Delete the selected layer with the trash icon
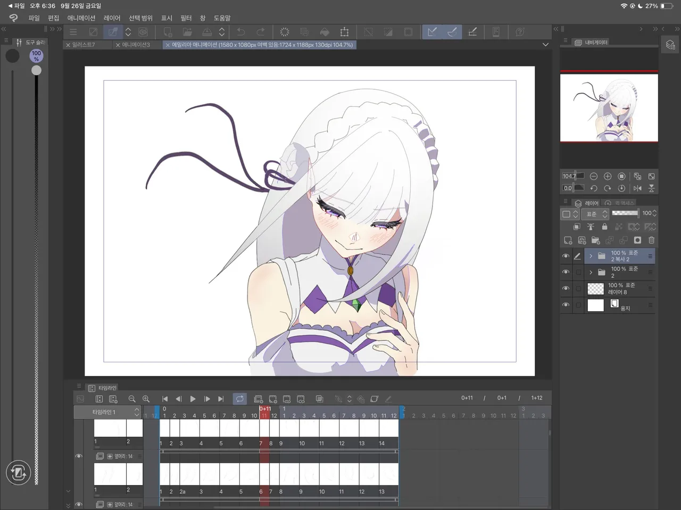The width and height of the screenshot is (681, 510). 651,240
